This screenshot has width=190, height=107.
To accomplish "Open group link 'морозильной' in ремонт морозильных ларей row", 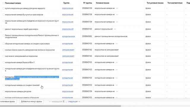I will [68, 29].
